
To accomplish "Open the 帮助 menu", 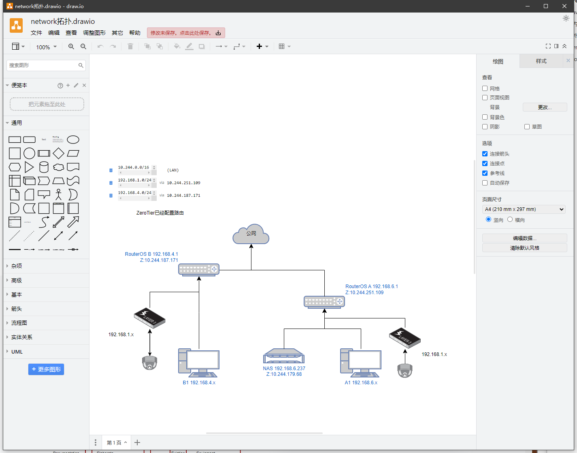I will (x=135, y=33).
